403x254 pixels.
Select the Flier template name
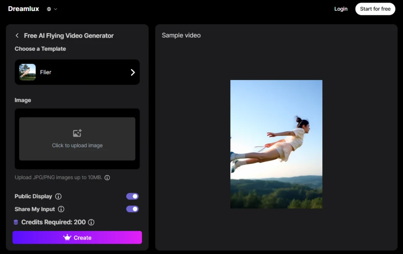[x=46, y=72]
